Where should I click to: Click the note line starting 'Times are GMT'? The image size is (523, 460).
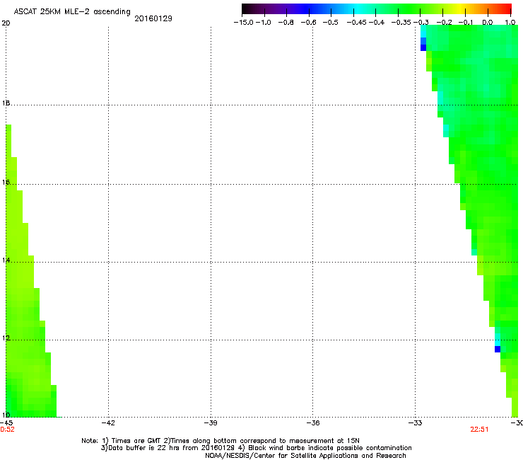point(221,441)
